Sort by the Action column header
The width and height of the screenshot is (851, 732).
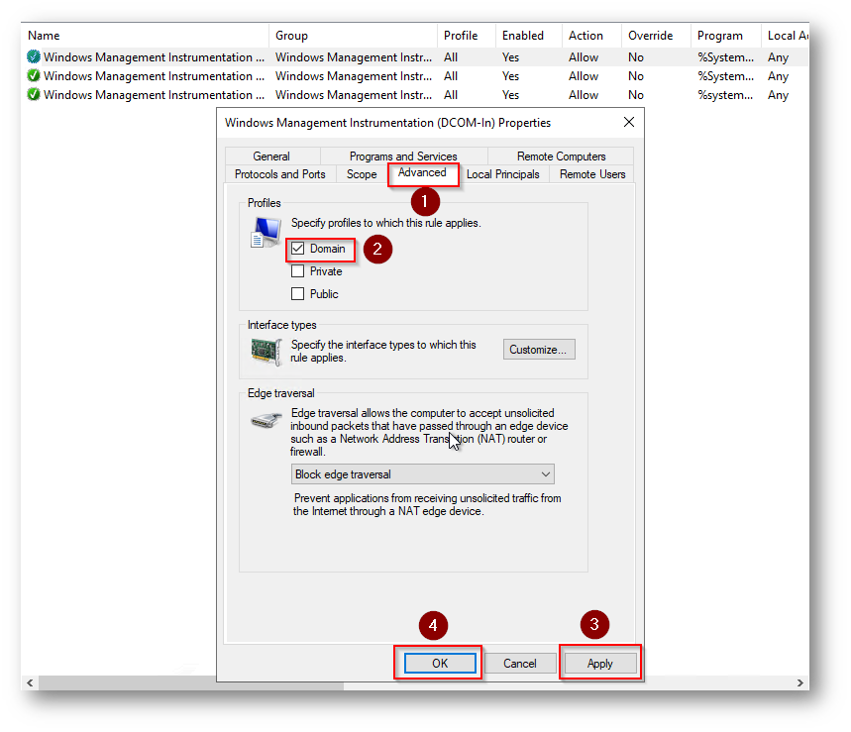tap(591, 36)
